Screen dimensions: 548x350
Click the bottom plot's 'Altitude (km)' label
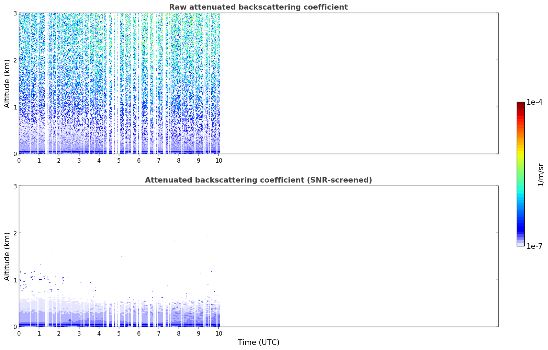coord(7,256)
